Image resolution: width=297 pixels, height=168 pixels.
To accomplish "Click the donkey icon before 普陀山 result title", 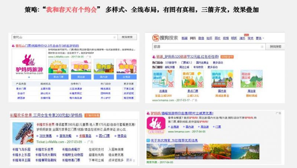I will (13, 46).
